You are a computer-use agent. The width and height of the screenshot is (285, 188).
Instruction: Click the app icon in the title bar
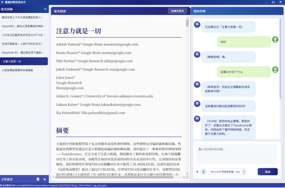tap(2, 2)
